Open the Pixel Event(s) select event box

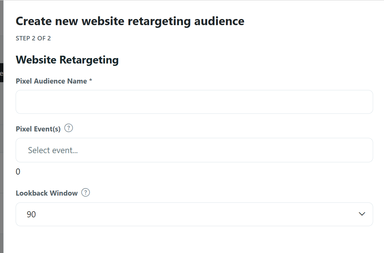[x=194, y=150]
